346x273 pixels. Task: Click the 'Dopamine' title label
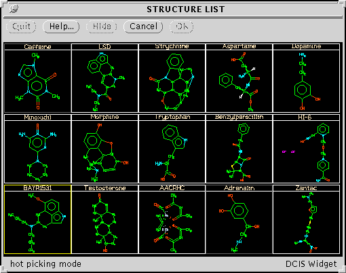[306, 46]
